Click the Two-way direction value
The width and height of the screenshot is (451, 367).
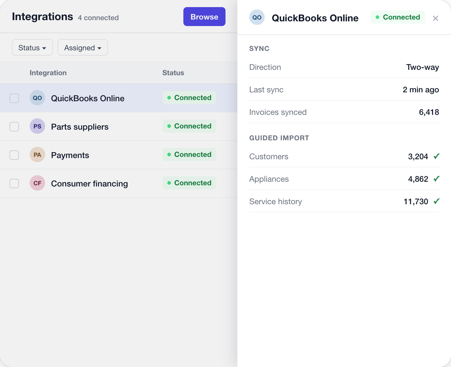click(423, 67)
